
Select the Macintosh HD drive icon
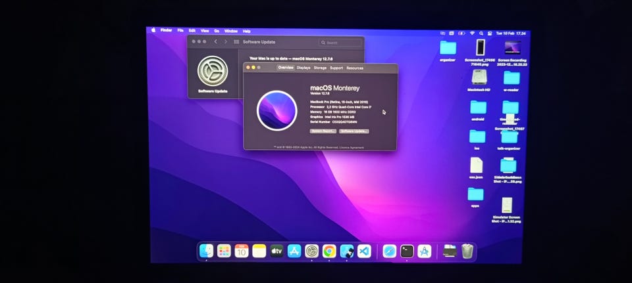coord(479,77)
